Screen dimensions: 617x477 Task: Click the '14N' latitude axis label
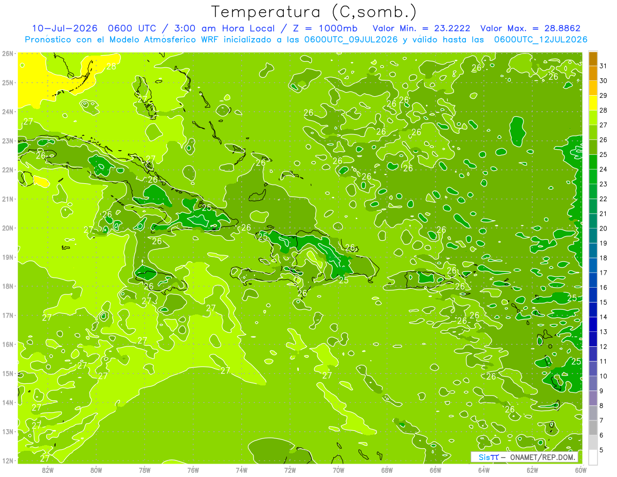pos(8,402)
